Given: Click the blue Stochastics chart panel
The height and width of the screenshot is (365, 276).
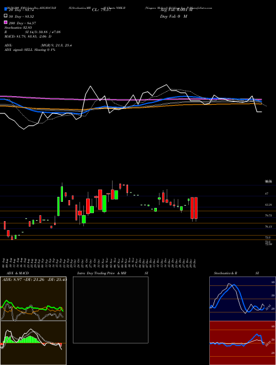Looking at the screenshot, I should coord(242,299).
